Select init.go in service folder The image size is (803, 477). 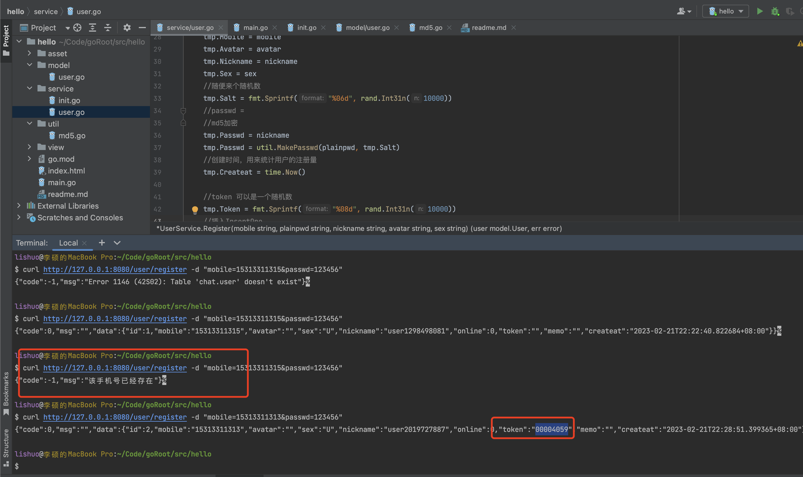(69, 100)
